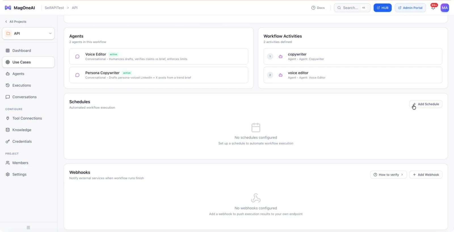The image size is (454, 232).
Task: Click the Voice Editor chat icon
Action: (77, 57)
